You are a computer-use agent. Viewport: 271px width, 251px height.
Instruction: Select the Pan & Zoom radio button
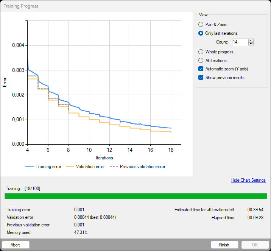coord(201,25)
